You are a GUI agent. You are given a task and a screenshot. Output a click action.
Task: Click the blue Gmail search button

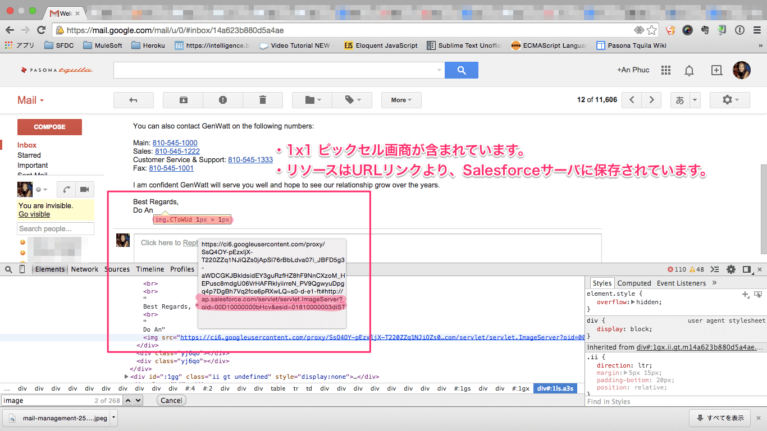(462, 70)
